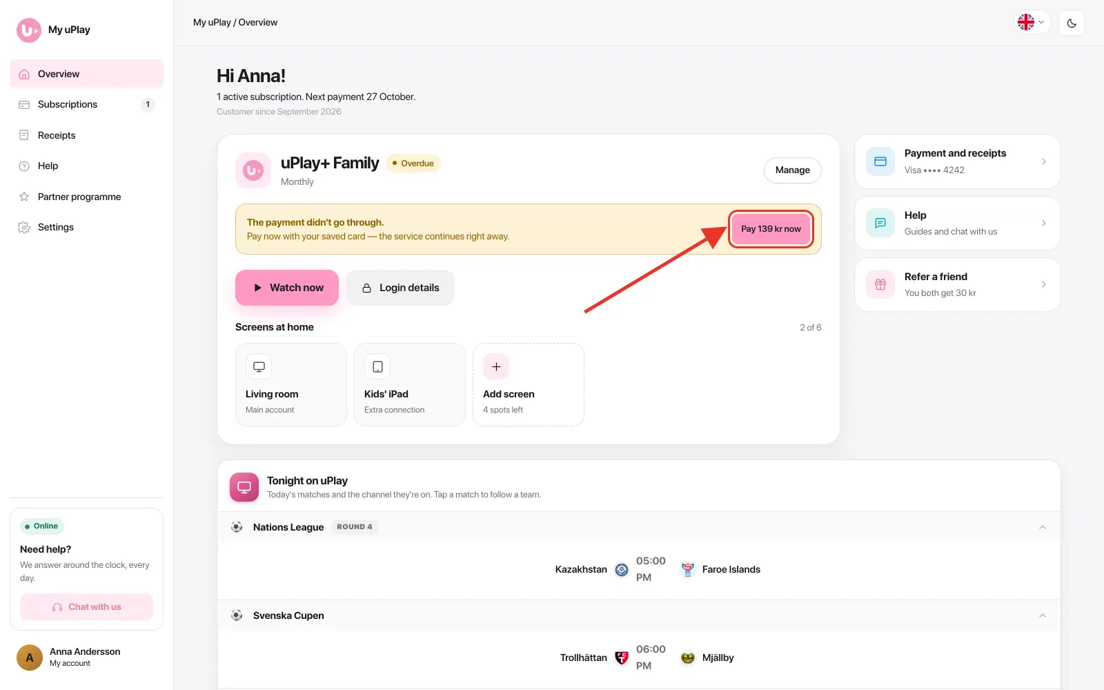Open the Kids' iPad card label
1104x690 pixels.
tap(386, 394)
